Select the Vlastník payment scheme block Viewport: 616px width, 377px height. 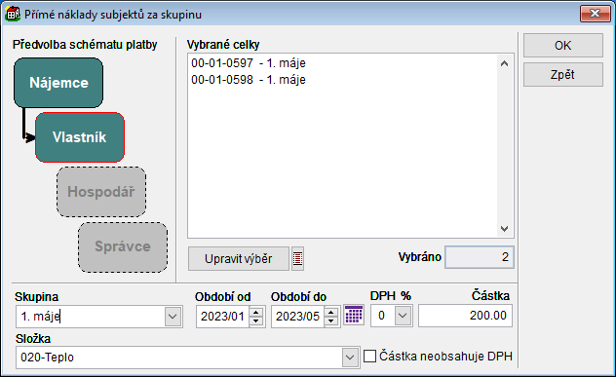click(x=80, y=137)
